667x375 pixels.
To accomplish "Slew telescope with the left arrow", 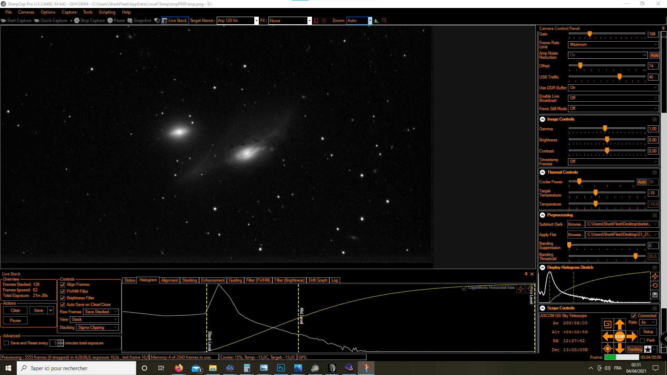I will pos(608,336).
